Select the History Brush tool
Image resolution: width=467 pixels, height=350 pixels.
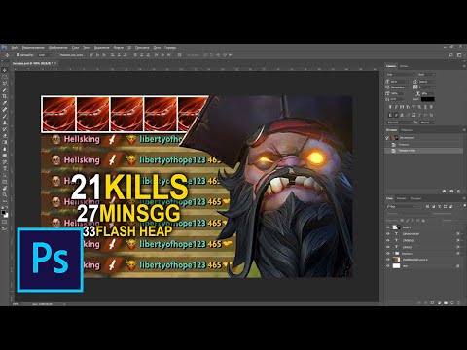click(5, 129)
